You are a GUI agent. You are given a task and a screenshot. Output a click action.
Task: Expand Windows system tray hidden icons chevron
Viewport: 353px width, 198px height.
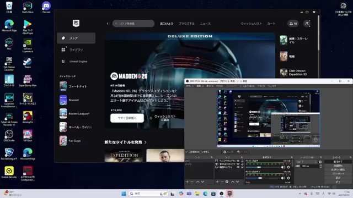tap(299, 194)
